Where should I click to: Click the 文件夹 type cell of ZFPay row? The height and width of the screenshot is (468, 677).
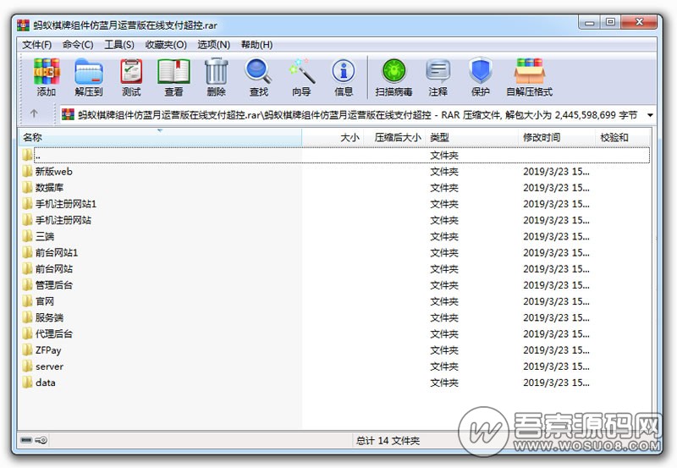click(443, 350)
